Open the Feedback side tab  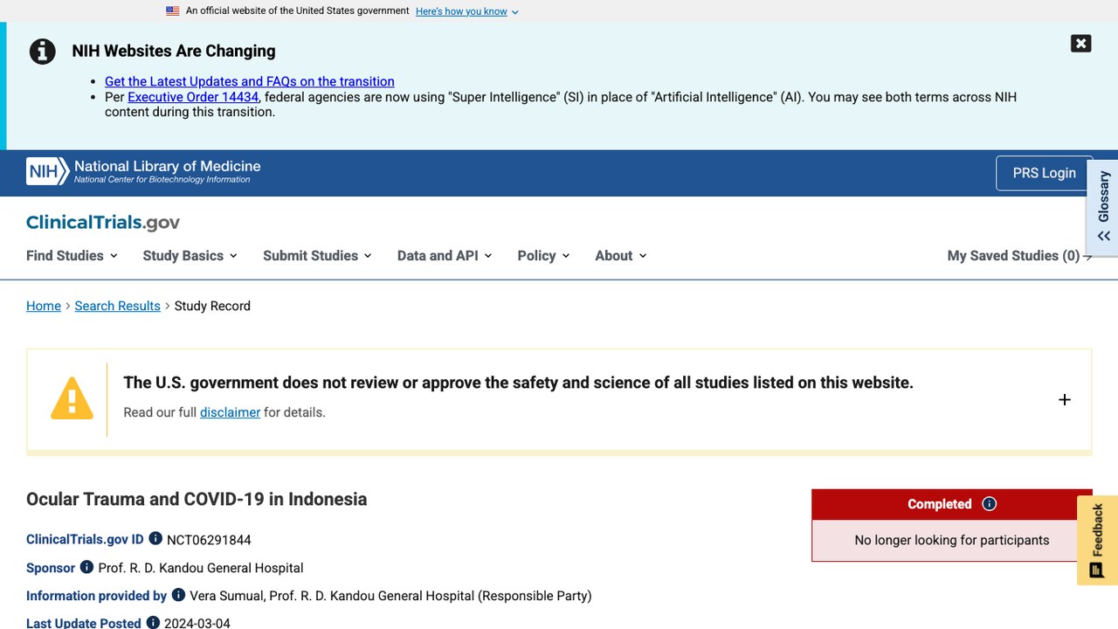coord(1097,540)
